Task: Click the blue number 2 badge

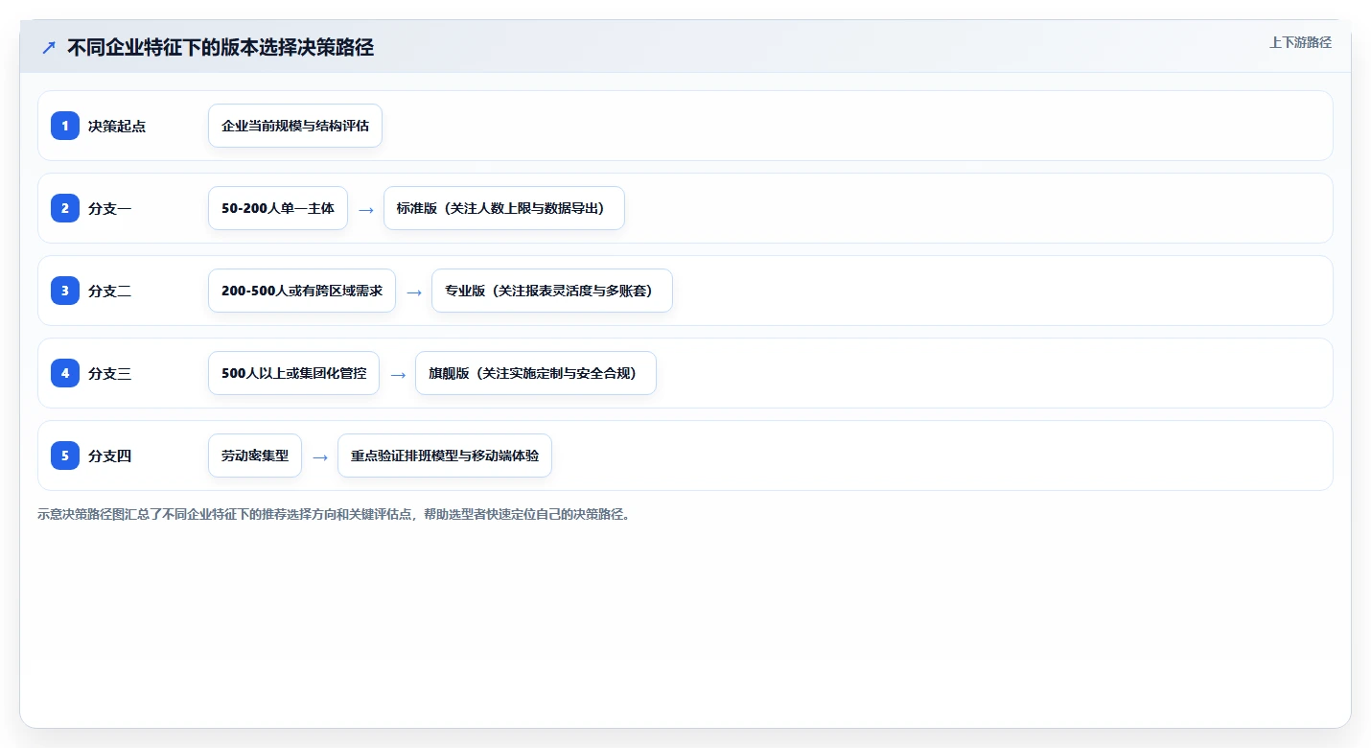Action: click(x=65, y=208)
